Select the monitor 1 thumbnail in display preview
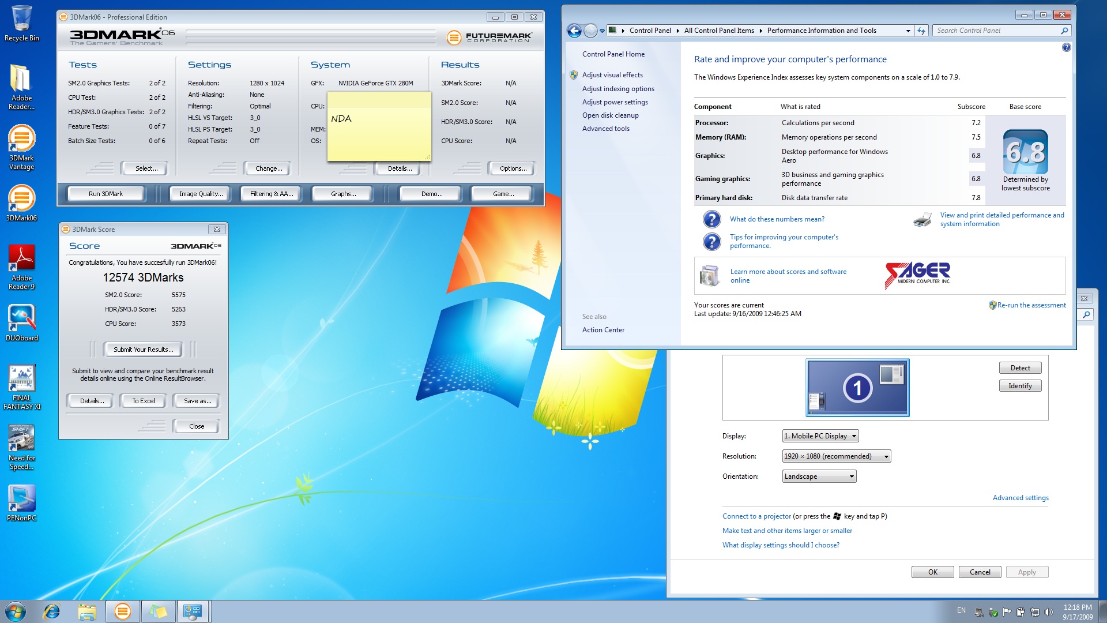This screenshot has height=623, width=1107. point(857,388)
